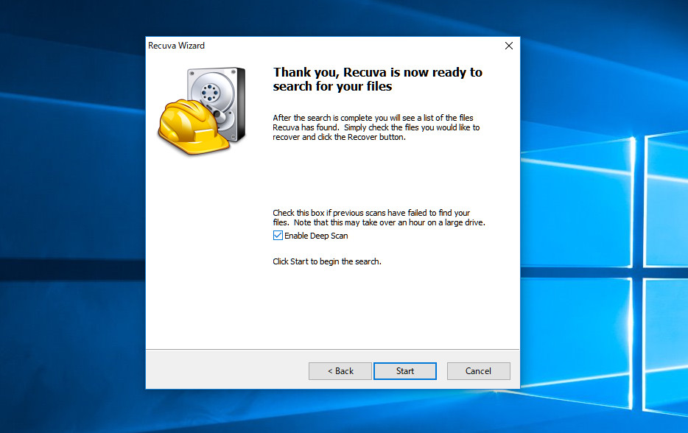
Task: Click the 'Click Start to begin the search.' text
Action: (327, 261)
